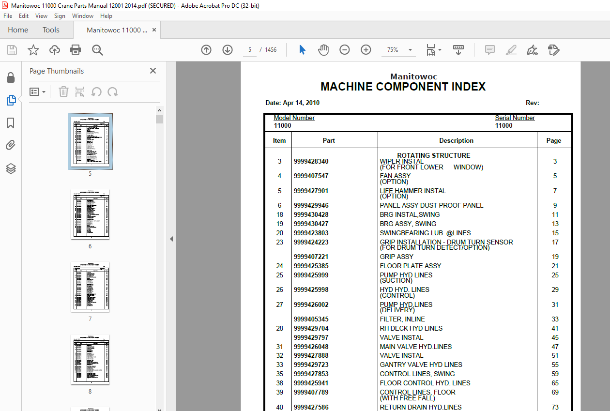Switch to the Tools tab
610x411 pixels.
(x=51, y=30)
